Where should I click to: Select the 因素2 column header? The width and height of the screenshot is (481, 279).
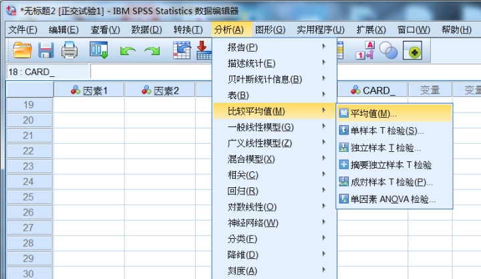tap(160, 90)
